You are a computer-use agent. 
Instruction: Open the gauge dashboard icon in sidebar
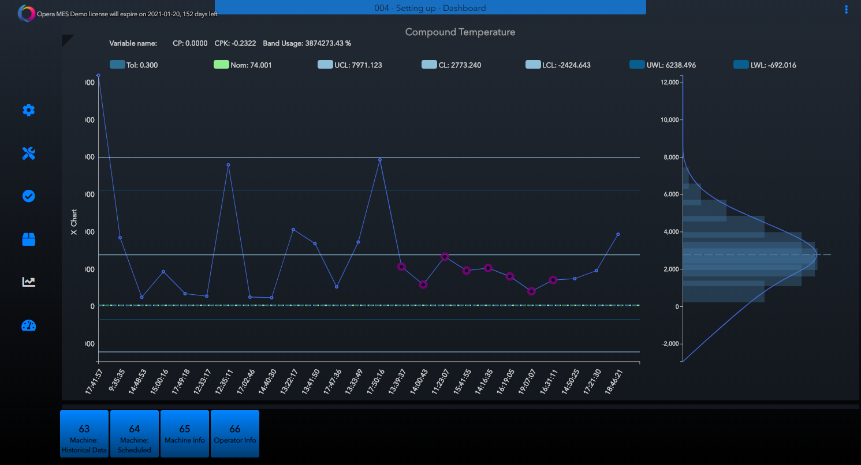(28, 325)
